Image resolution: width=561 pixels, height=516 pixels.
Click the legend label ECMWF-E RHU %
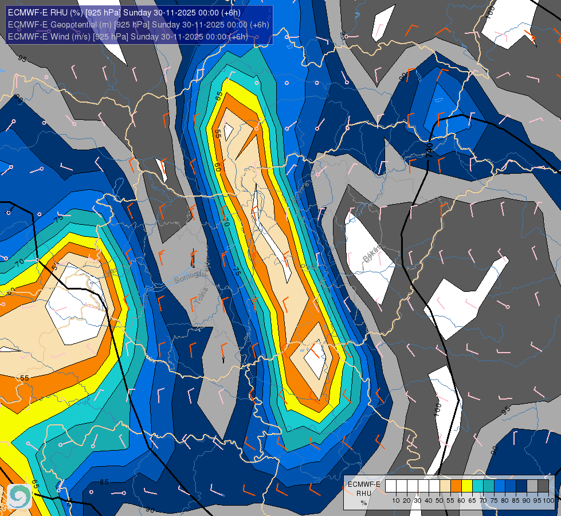click(x=364, y=494)
